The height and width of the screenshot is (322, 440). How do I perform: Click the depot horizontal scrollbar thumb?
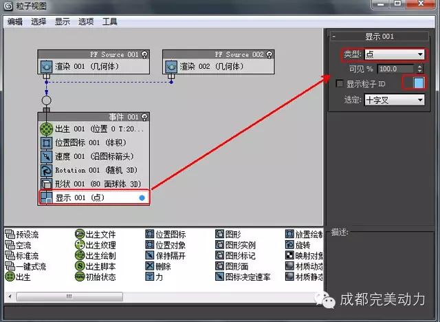[x=69, y=297]
